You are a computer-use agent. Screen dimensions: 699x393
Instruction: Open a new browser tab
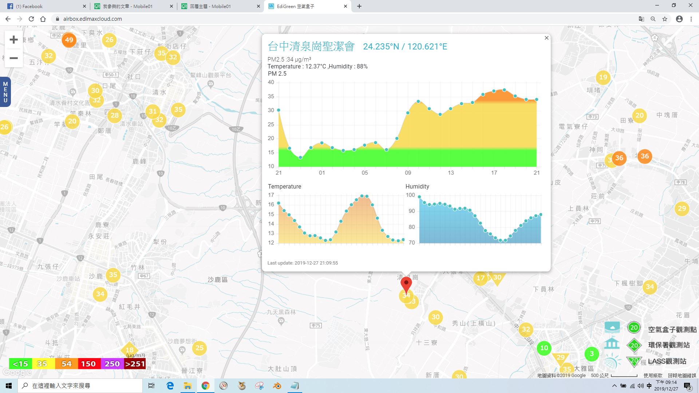tap(359, 6)
